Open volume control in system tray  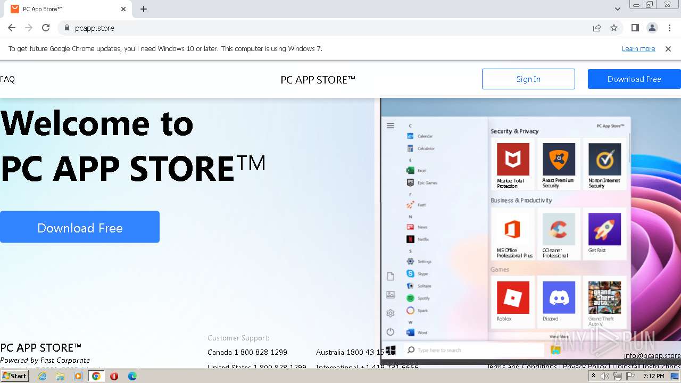point(605,376)
